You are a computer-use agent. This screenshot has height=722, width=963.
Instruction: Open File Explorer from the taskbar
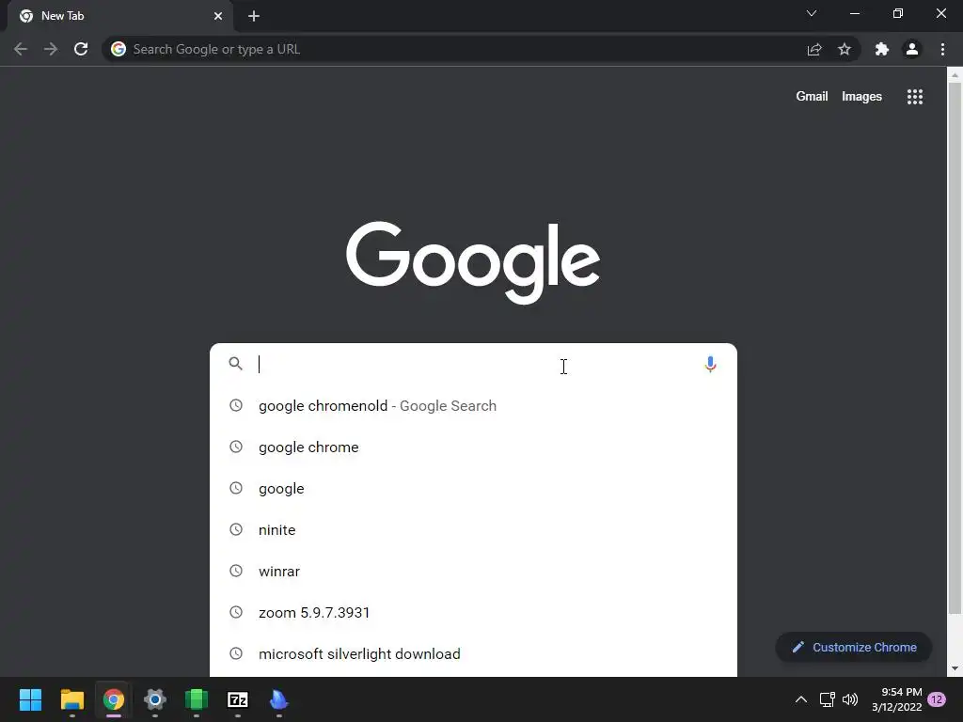coord(71,699)
